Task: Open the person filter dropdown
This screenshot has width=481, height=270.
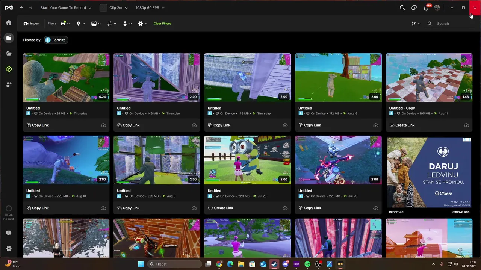Action: [x=127, y=23]
